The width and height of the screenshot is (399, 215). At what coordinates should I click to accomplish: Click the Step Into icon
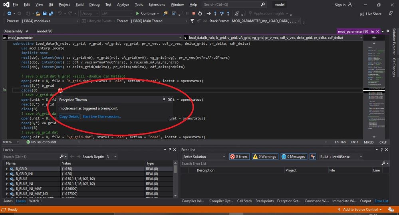[x=215, y=14]
